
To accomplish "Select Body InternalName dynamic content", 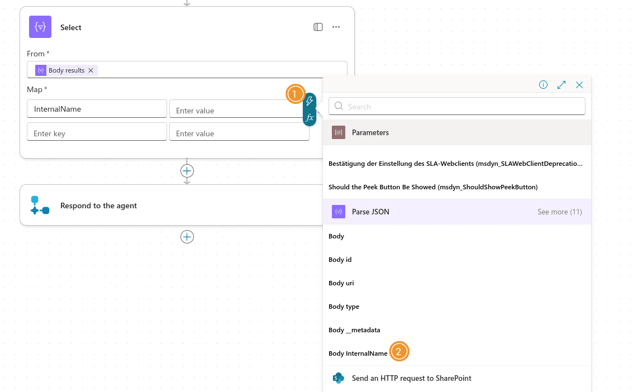I will pyautogui.click(x=358, y=353).
